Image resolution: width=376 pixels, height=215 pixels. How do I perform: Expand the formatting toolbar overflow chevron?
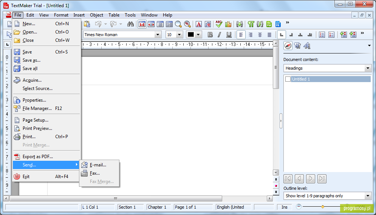pyautogui.click(x=362, y=33)
